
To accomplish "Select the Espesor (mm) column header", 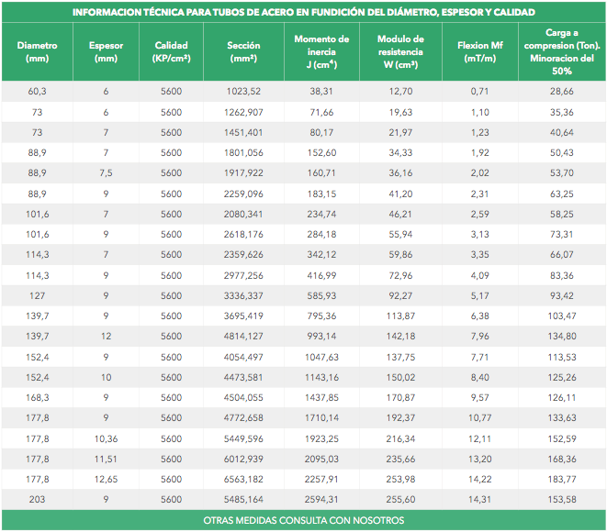I will click(106, 51).
